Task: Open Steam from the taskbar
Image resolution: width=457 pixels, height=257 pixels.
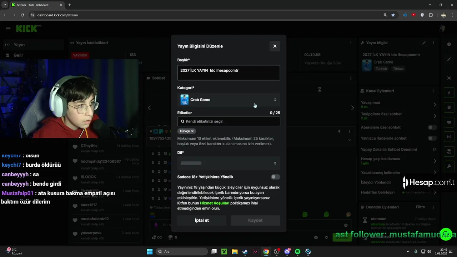Action: click(245, 252)
